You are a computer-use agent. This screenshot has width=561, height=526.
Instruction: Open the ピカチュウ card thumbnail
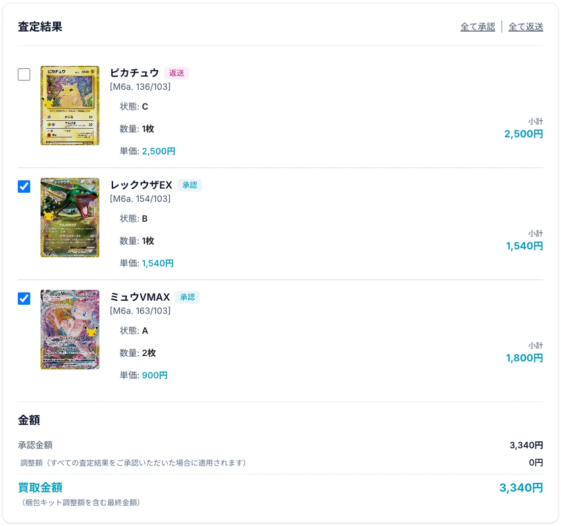pyautogui.click(x=70, y=106)
